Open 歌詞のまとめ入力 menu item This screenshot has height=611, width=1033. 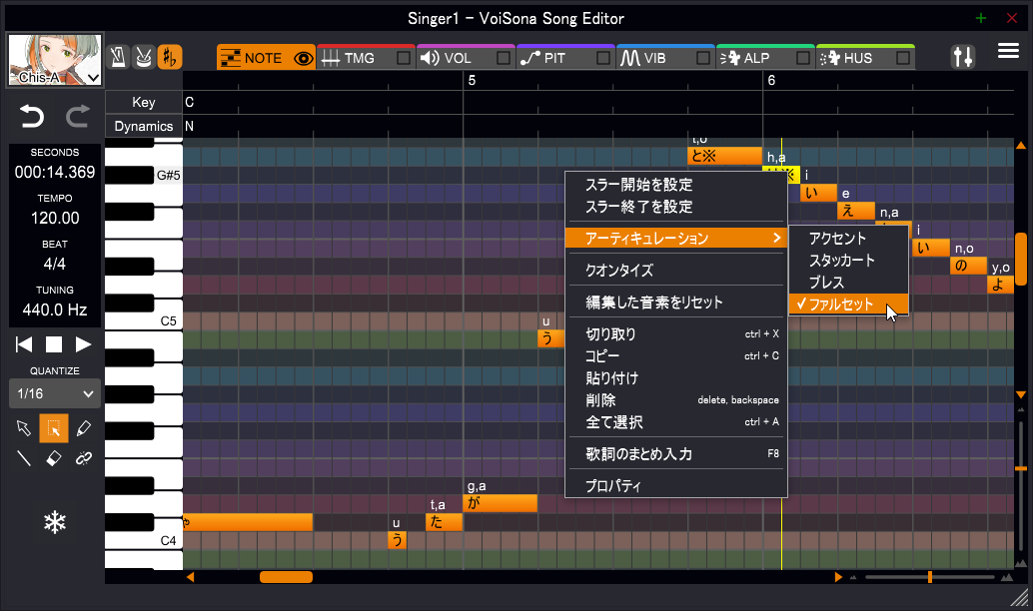676,453
